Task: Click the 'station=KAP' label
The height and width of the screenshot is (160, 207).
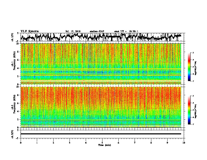Action: [97, 31]
